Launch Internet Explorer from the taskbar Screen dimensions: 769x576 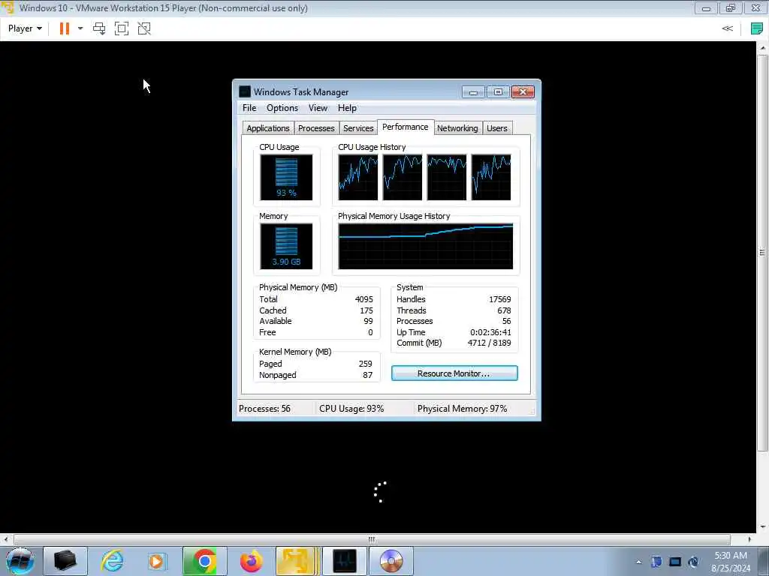112,561
